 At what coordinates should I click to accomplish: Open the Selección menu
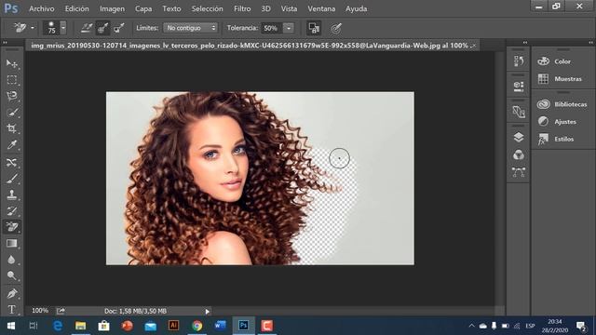207,8
